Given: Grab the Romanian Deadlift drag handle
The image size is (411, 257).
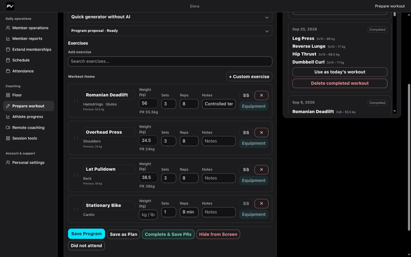Looking at the screenshot, I should [76, 101].
